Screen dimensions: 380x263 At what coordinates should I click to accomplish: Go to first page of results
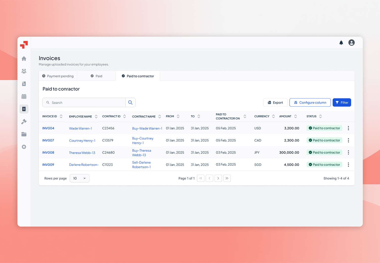(201, 178)
